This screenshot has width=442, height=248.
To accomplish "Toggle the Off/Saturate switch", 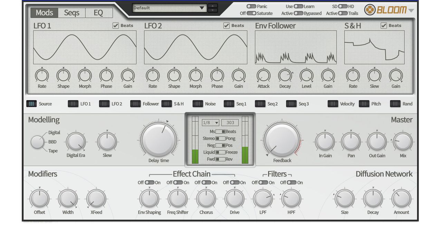I will tap(251, 13).
